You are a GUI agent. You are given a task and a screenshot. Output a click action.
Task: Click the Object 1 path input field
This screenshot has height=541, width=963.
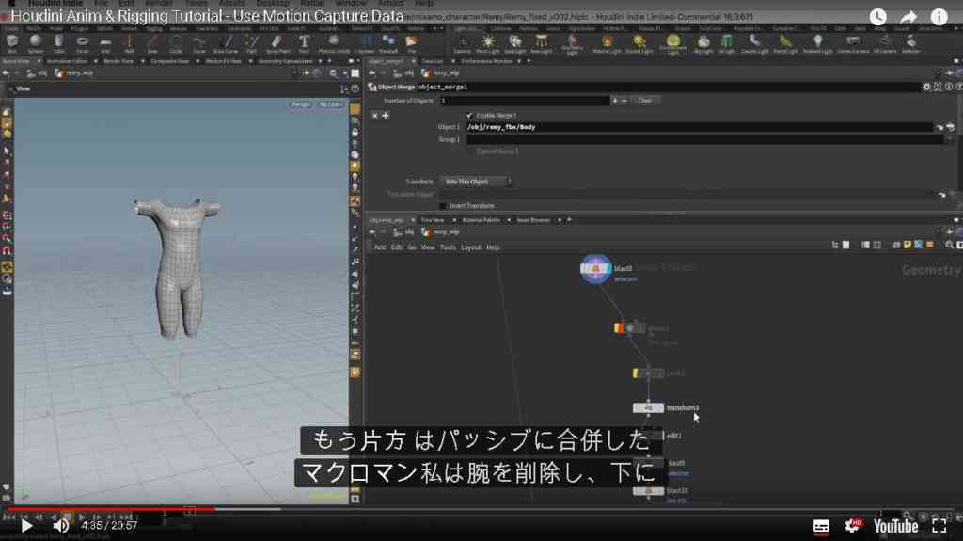tap(699, 127)
